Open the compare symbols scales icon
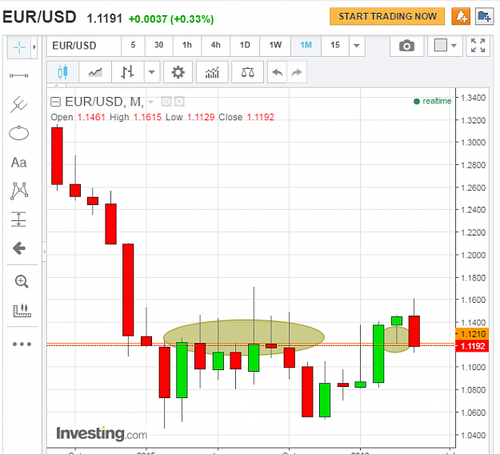Screen dimensions: 500x455 247,72
